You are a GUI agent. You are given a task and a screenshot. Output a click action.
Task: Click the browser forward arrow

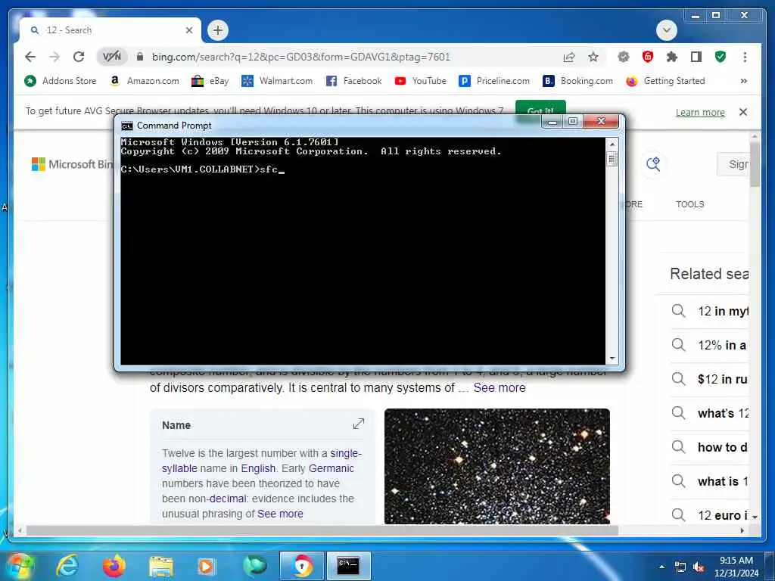coord(54,57)
